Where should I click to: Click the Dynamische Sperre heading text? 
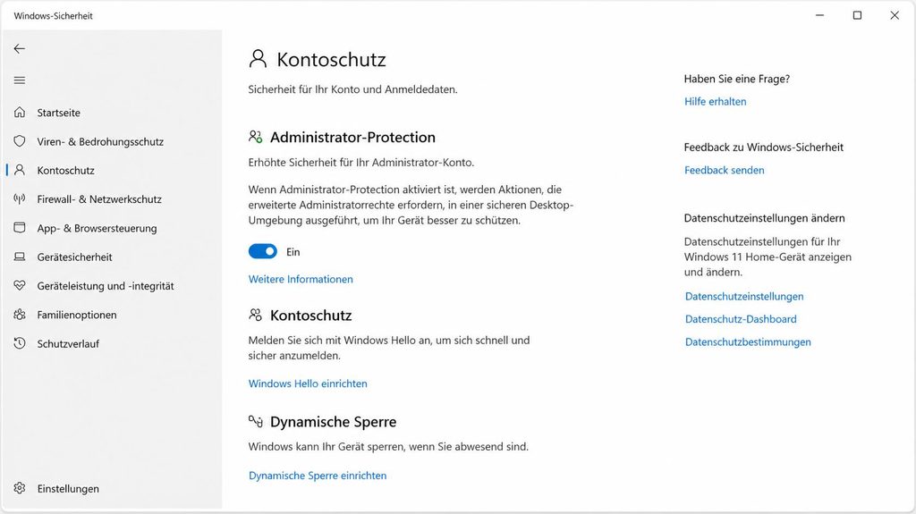click(x=333, y=422)
